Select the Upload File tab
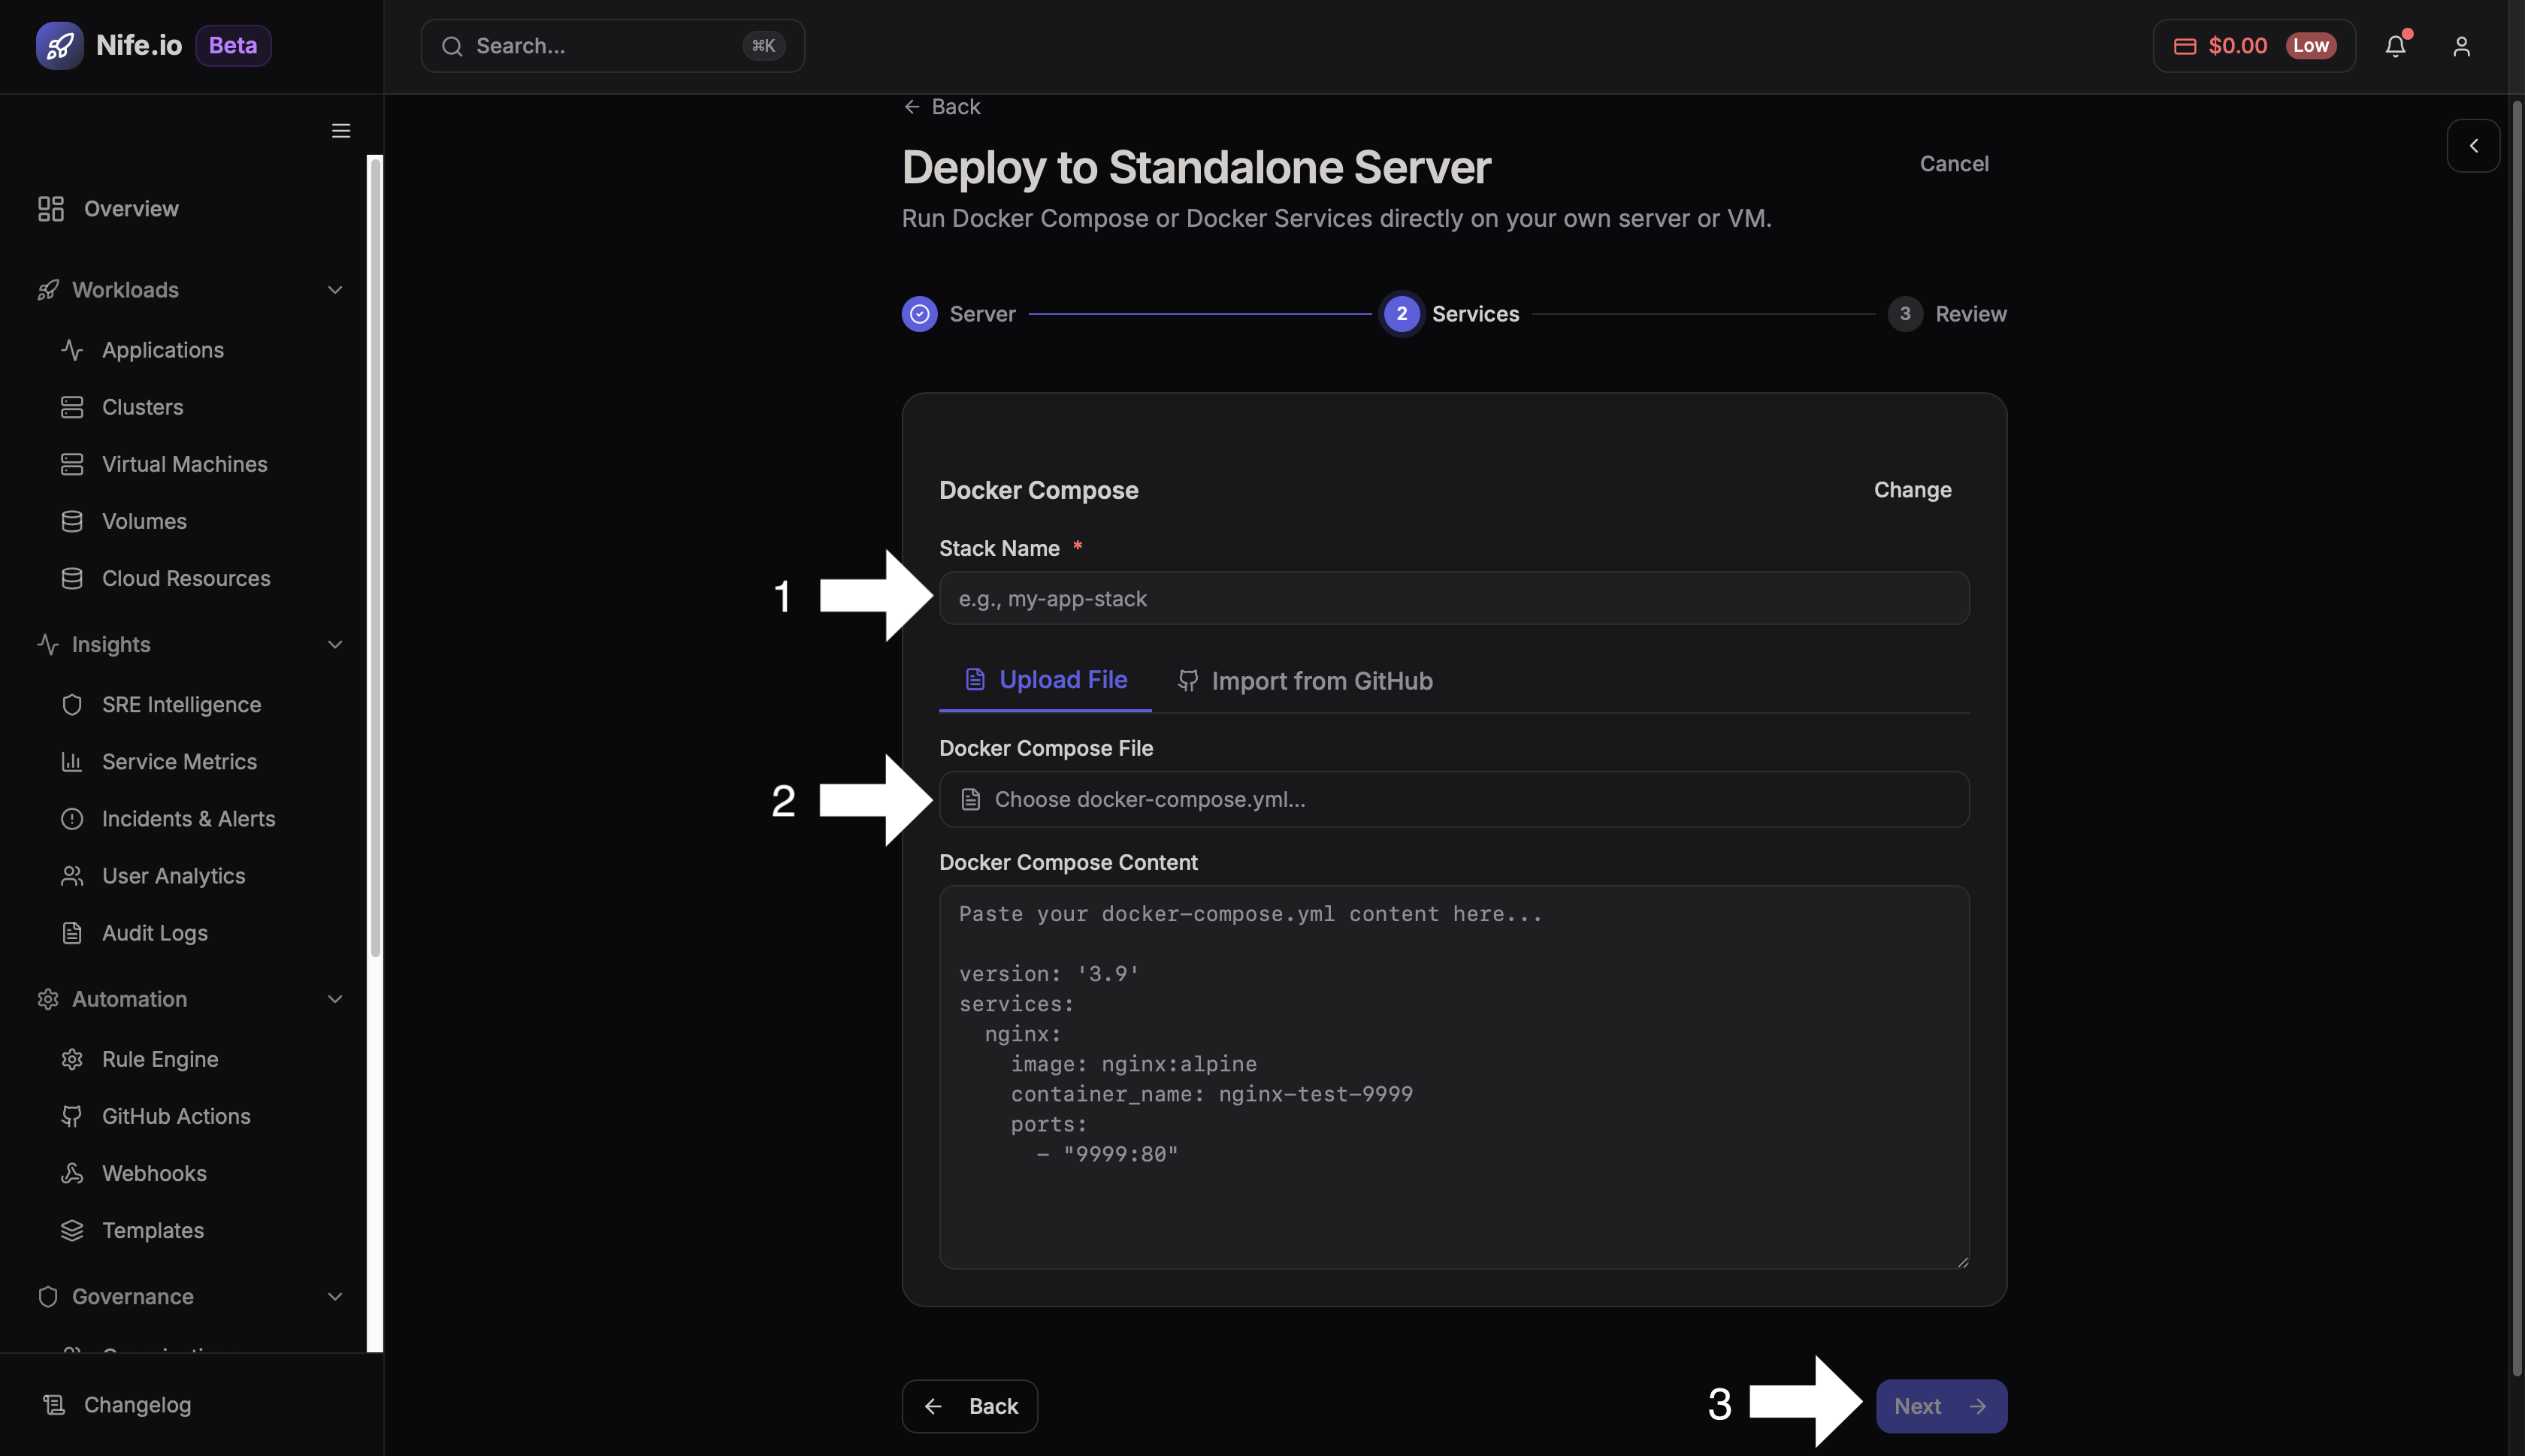The height and width of the screenshot is (1456, 2525). point(1044,679)
